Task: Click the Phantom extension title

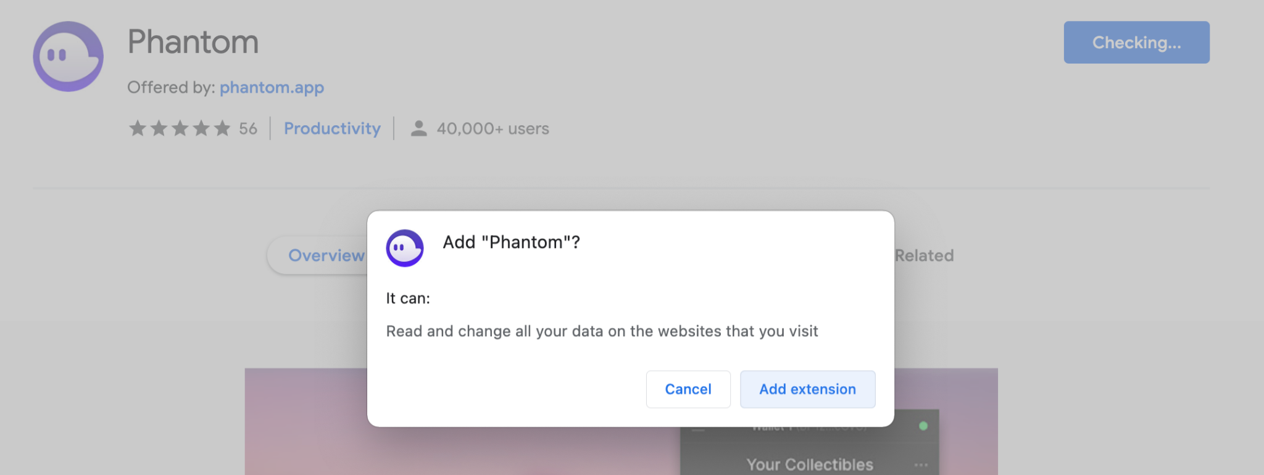Action: [x=193, y=42]
